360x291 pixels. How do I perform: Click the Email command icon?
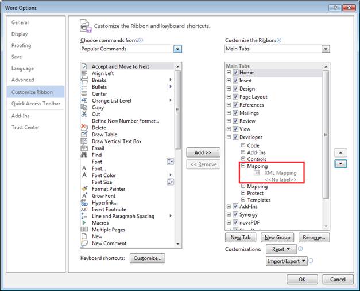(84, 148)
